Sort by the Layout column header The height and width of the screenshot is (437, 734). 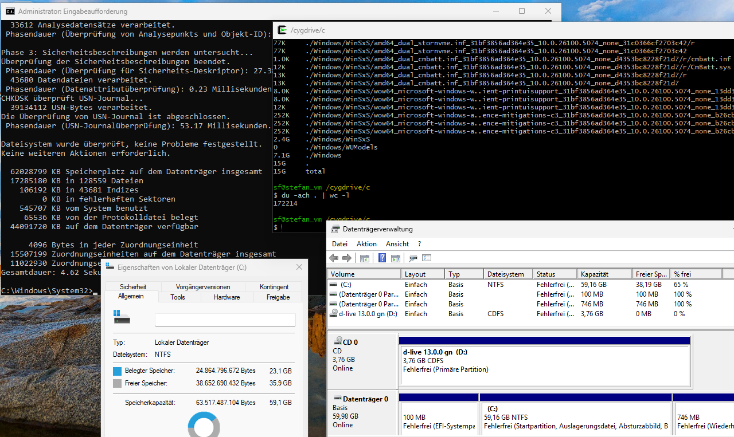click(422, 274)
